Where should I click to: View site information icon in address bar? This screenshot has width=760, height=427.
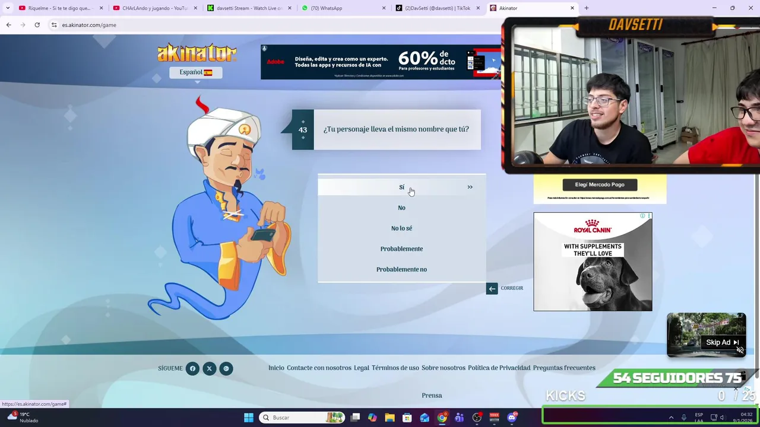click(x=54, y=25)
